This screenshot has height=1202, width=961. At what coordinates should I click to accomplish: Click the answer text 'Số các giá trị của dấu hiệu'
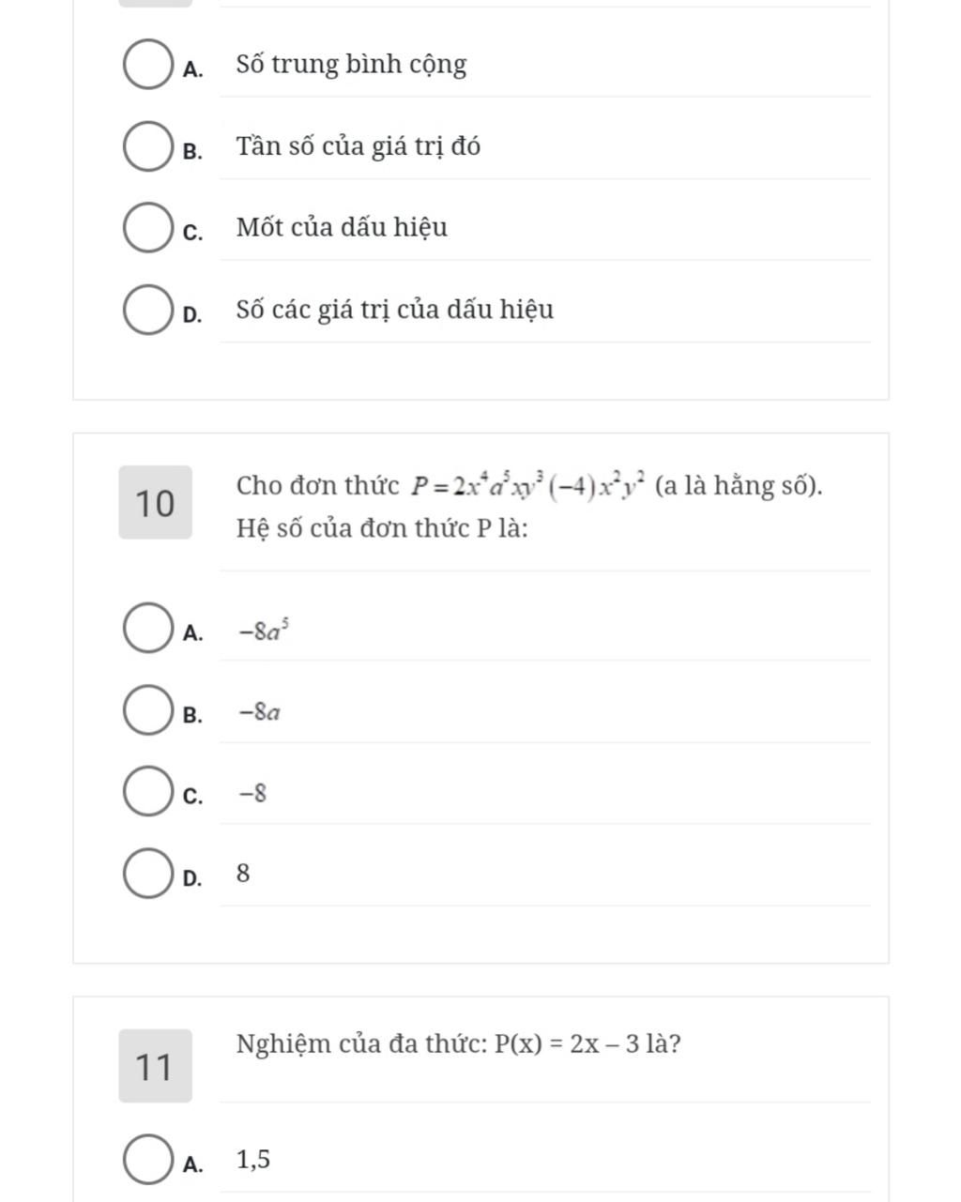pos(395,310)
